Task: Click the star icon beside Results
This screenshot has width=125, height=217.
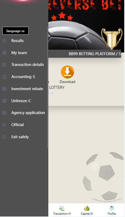Action: 4,41
